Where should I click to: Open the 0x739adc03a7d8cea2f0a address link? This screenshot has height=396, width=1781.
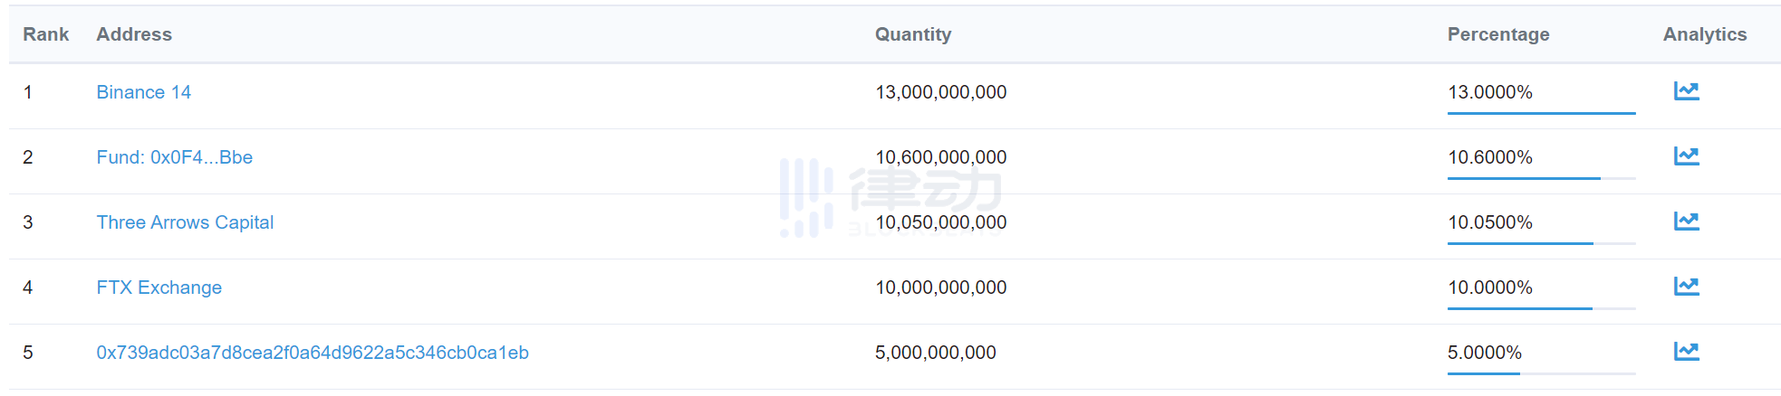[x=313, y=353]
